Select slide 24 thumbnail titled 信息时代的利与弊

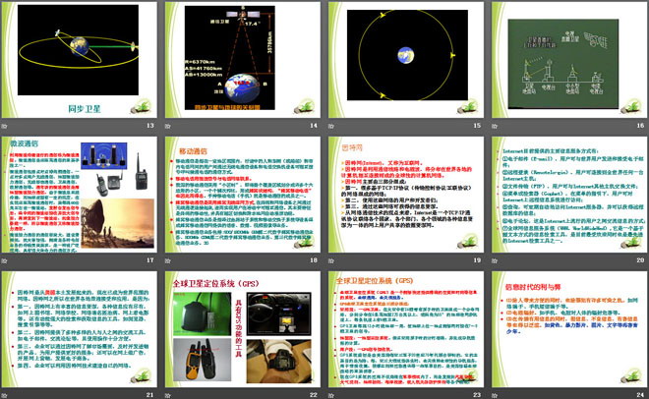click(x=569, y=329)
